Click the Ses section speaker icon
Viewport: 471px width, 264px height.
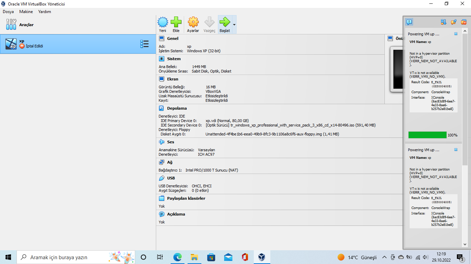coord(162,142)
